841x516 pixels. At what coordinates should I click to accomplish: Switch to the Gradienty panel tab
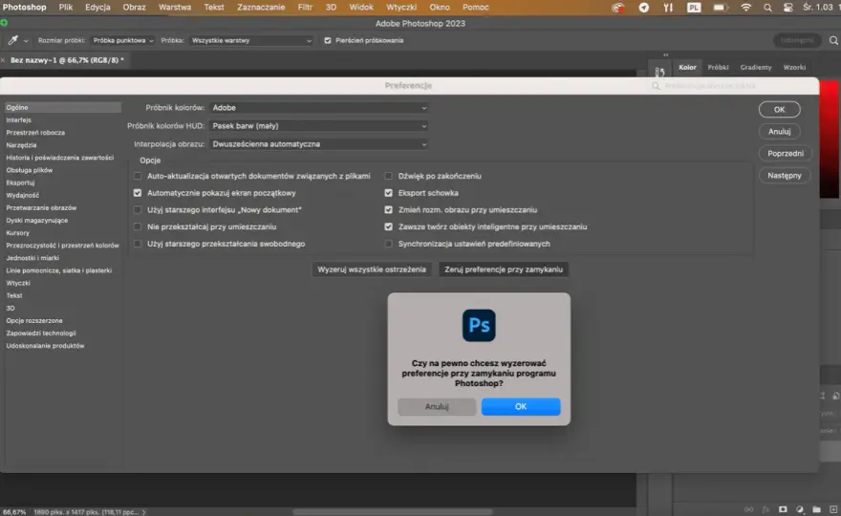(x=756, y=68)
